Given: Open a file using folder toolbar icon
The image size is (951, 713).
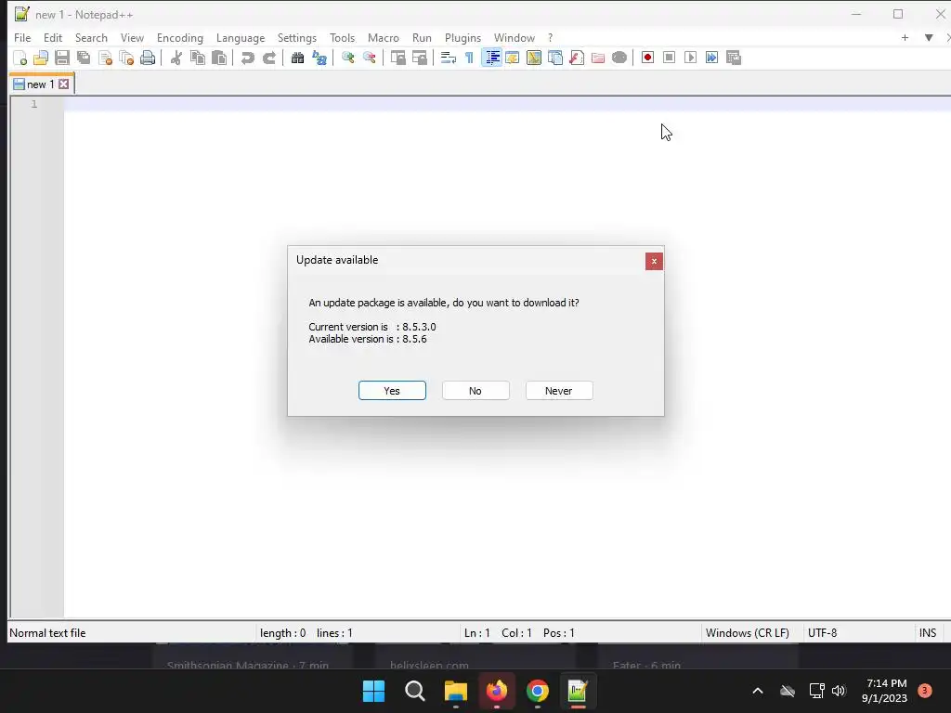Looking at the screenshot, I should [x=41, y=58].
